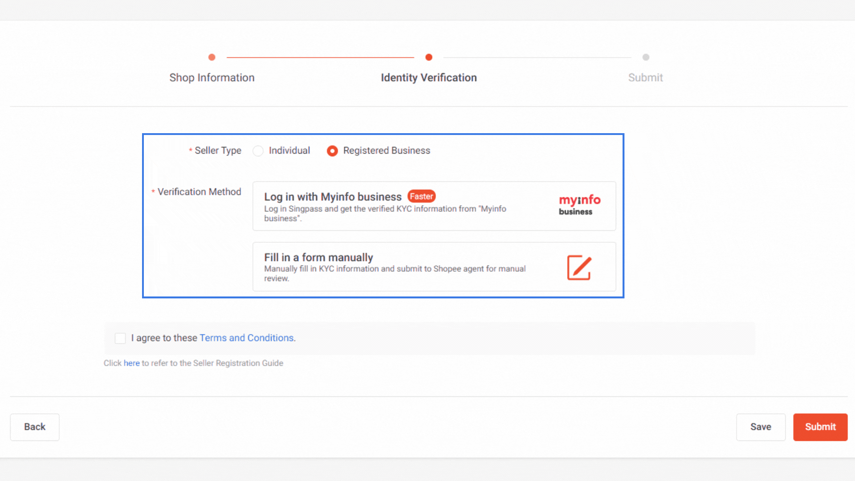Check the Terms and Conditions agreement checkbox
The image size is (855, 481).
pyautogui.click(x=120, y=338)
